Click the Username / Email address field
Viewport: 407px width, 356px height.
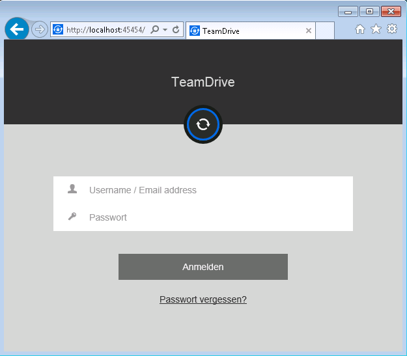pyautogui.click(x=203, y=190)
